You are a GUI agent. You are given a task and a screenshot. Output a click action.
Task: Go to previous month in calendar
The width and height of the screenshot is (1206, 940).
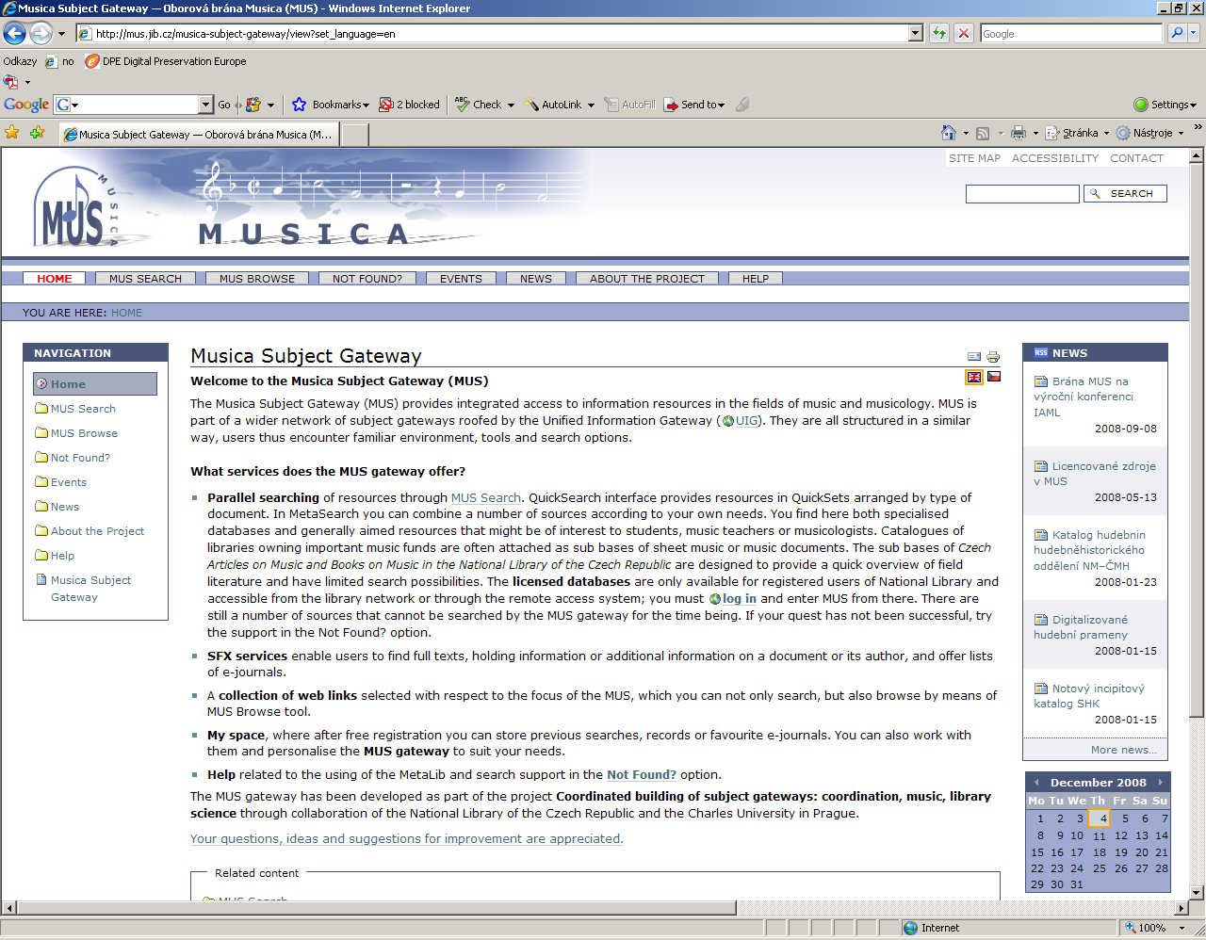point(1036,783)
